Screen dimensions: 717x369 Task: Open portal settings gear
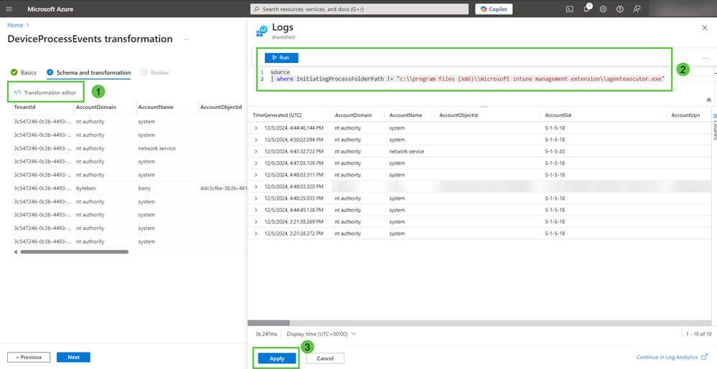coord(603,9)
